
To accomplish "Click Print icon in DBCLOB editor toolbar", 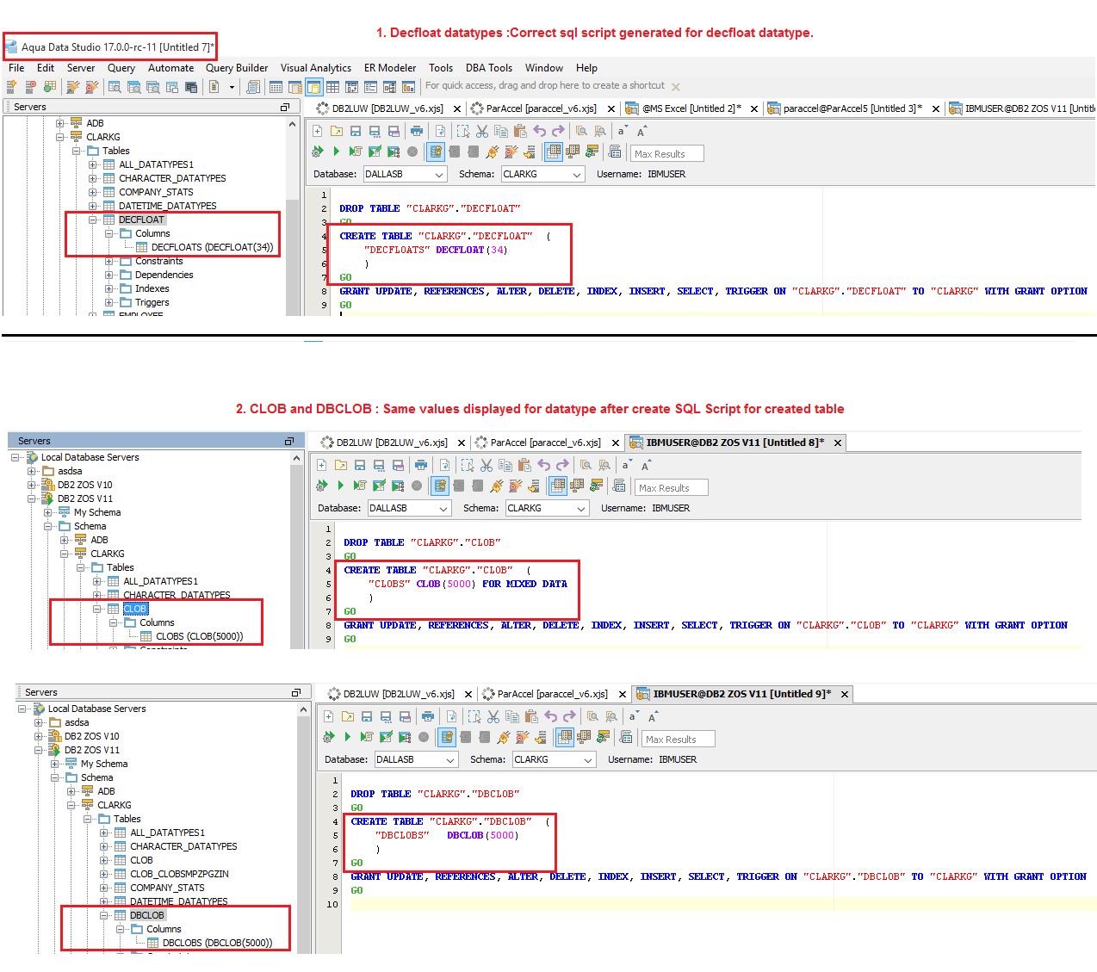I will pos(428,716).
